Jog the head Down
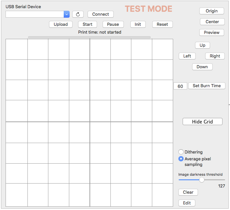This screenshot has height=210, width=230. (202, 67)
